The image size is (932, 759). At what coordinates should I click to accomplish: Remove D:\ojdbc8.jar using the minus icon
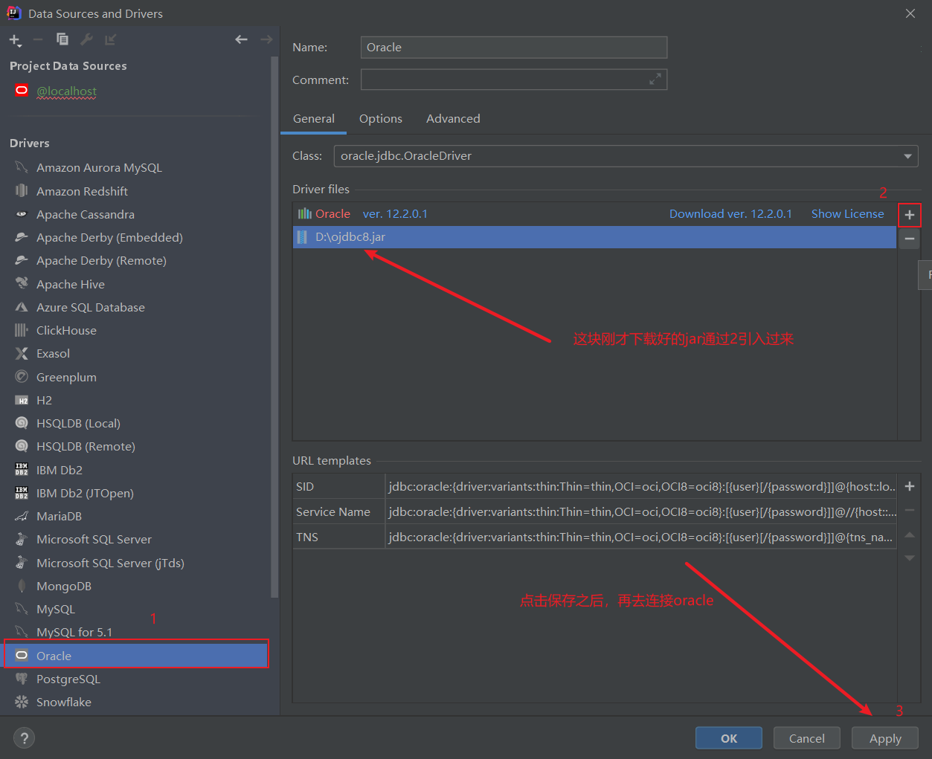coord(909,238)
